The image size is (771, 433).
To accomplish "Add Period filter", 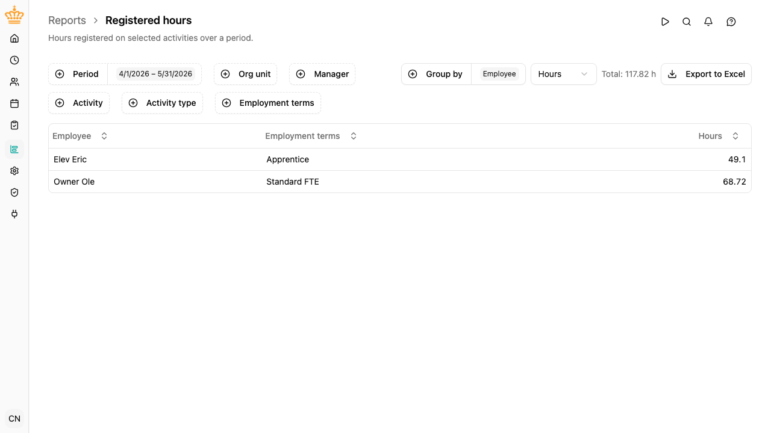I will click(78, 74).
